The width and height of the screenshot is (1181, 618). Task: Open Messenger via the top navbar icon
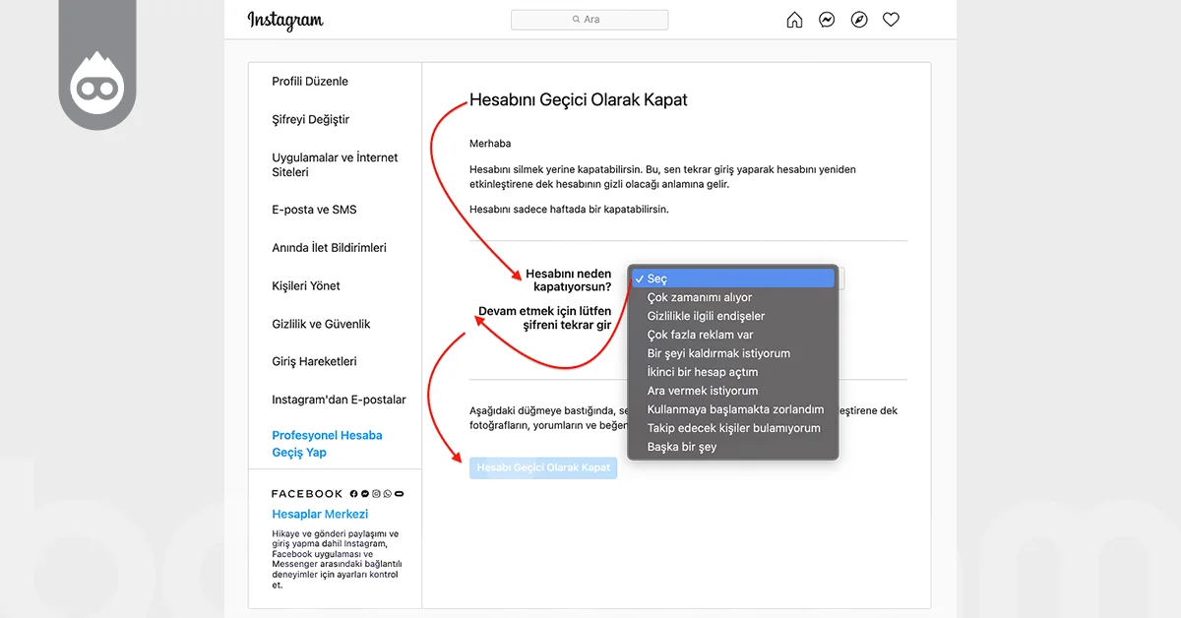(827, 19)
